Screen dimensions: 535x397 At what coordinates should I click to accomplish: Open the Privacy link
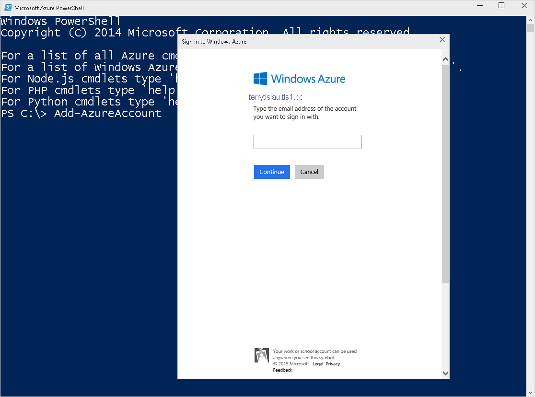tap(333, 364)
